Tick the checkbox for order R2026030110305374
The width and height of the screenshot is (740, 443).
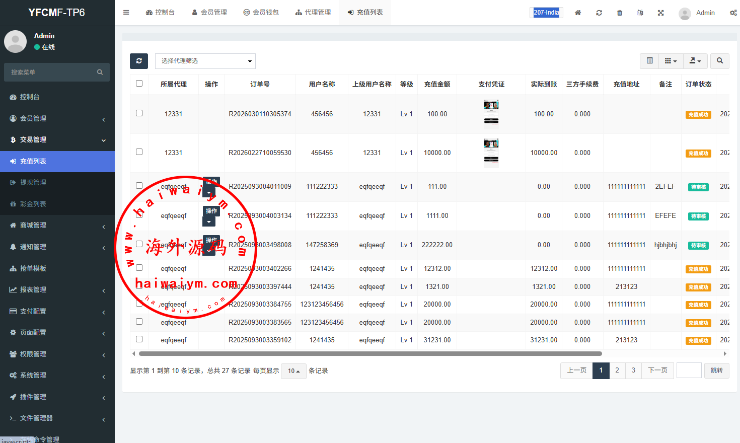pos(139,113)
